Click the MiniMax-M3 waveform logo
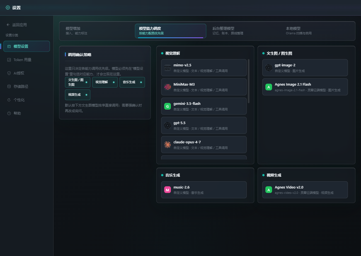Screen dimensions: 361x256 [168, 87]
